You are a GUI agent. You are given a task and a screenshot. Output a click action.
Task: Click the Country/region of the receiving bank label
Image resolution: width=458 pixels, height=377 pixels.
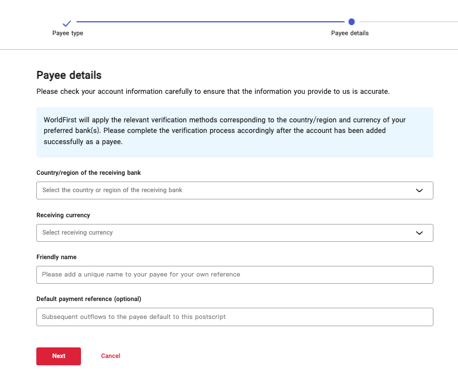(88, 173)
